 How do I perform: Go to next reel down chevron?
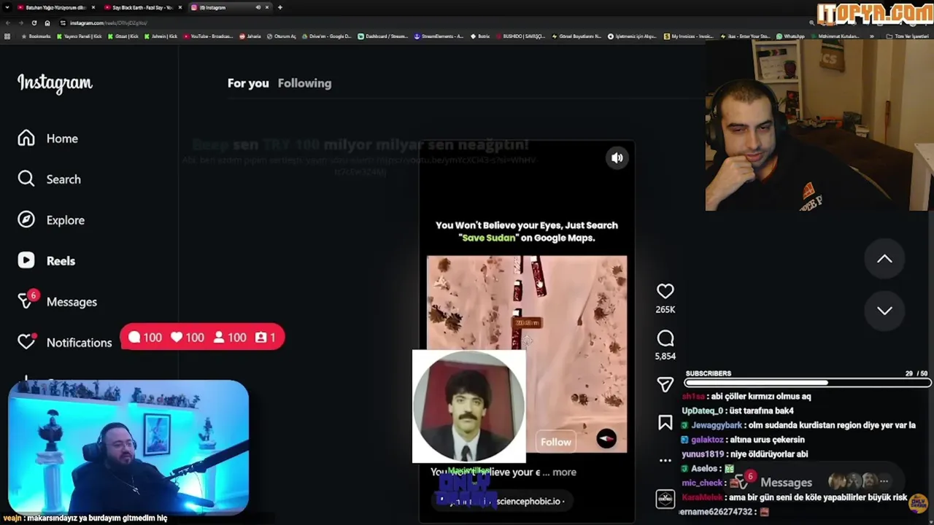pyautogui.click(x=884, y=311)
